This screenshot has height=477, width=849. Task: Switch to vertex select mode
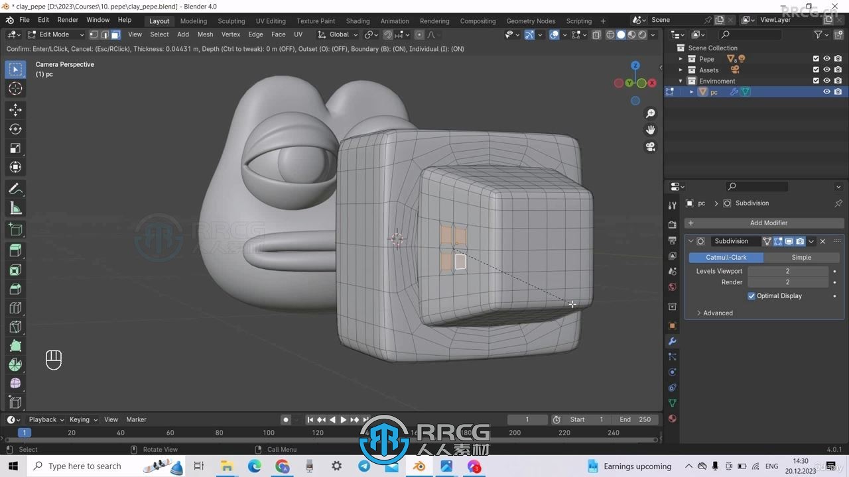point(94,34)
